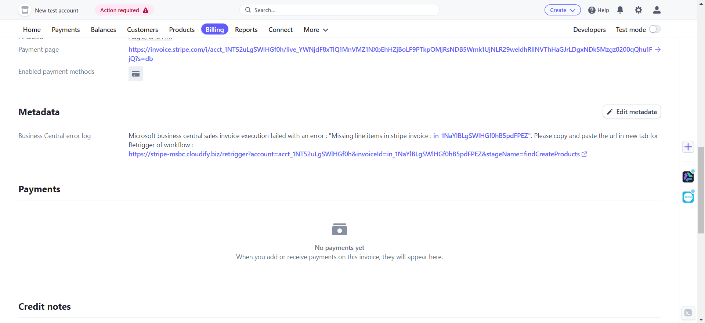Viewport: 705px width, 323px height.
Task: Go to the Connect tab
Action: 281,30
